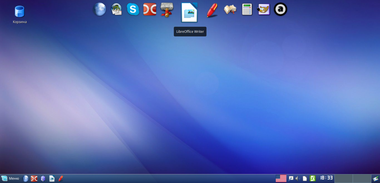Switch to the first workspace in pager
The height and width of the screenshot is (183, 380).
pyautogui.click(x=343, y=179)
